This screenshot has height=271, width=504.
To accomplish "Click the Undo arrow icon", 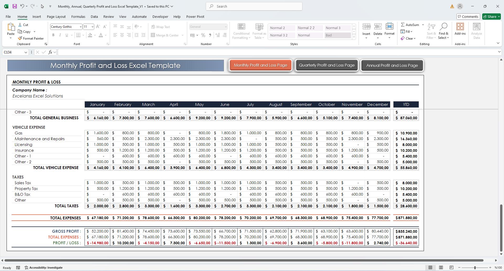I will click(22, 6).
